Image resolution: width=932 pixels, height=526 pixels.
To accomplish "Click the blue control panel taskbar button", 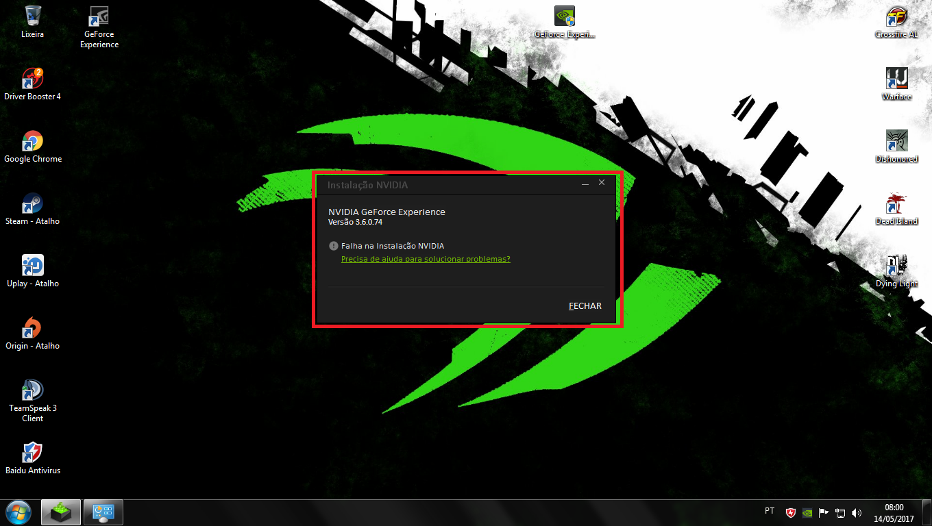I will pos(103,512).
